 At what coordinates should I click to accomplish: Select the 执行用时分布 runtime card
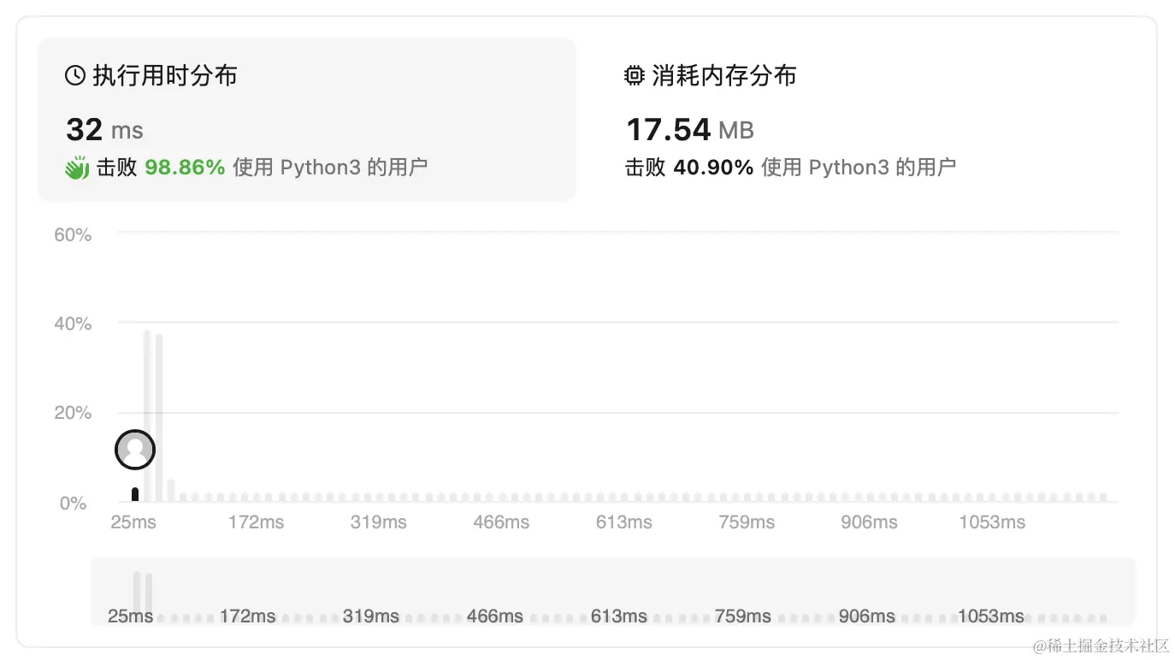tap(306, 120)
